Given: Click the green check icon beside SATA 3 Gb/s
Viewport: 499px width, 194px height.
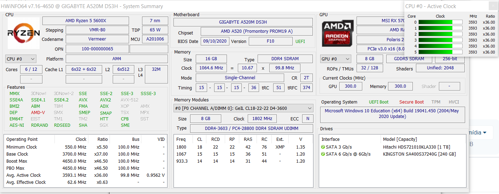Looking at the screenshot, I should click(323, 147).
